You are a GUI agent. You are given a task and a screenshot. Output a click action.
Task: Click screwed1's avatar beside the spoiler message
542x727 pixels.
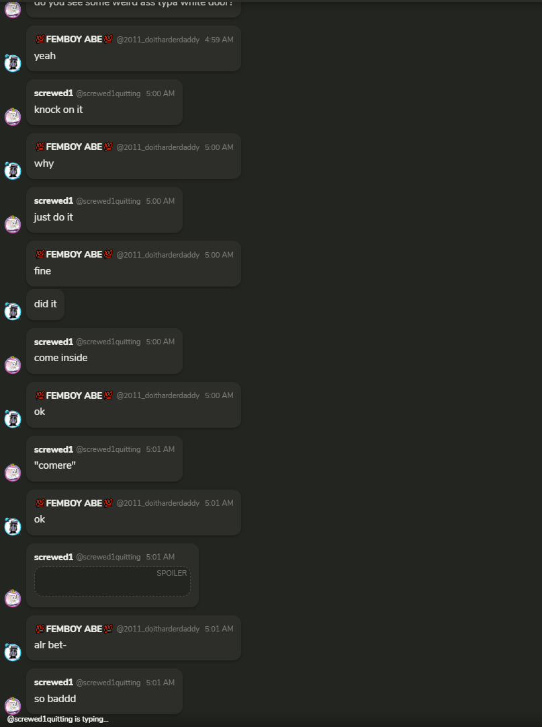click(x=13, y=598)
